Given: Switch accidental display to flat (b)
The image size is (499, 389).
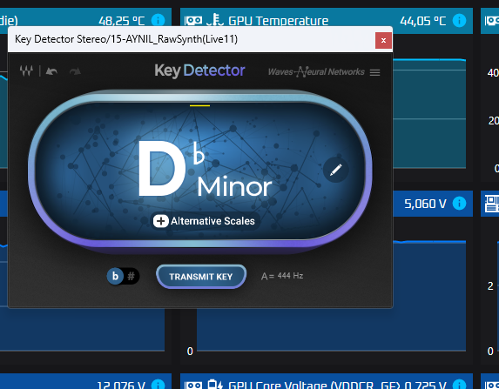Looking at the screenshot, I should click(x=115, y=276).
